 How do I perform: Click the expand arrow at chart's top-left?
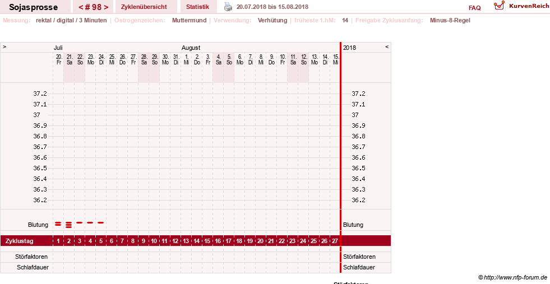[x=4, y=46]
